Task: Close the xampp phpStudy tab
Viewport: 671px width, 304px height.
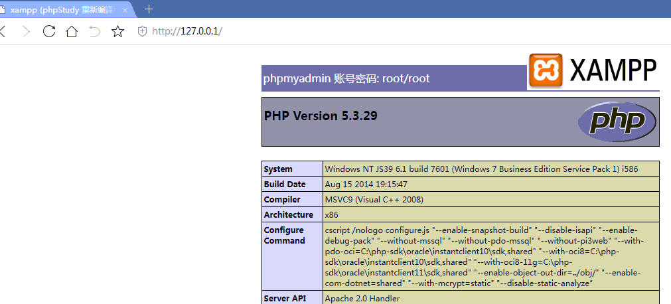Action: [125, 10]
